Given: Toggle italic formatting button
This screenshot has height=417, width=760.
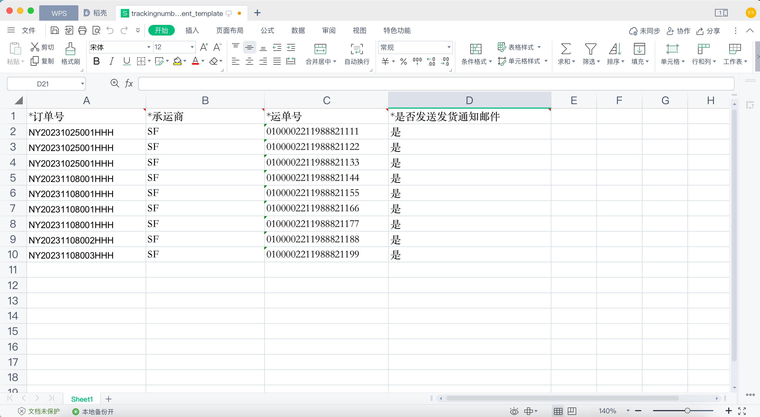Looking at the screenshot, I should [111, 61].
